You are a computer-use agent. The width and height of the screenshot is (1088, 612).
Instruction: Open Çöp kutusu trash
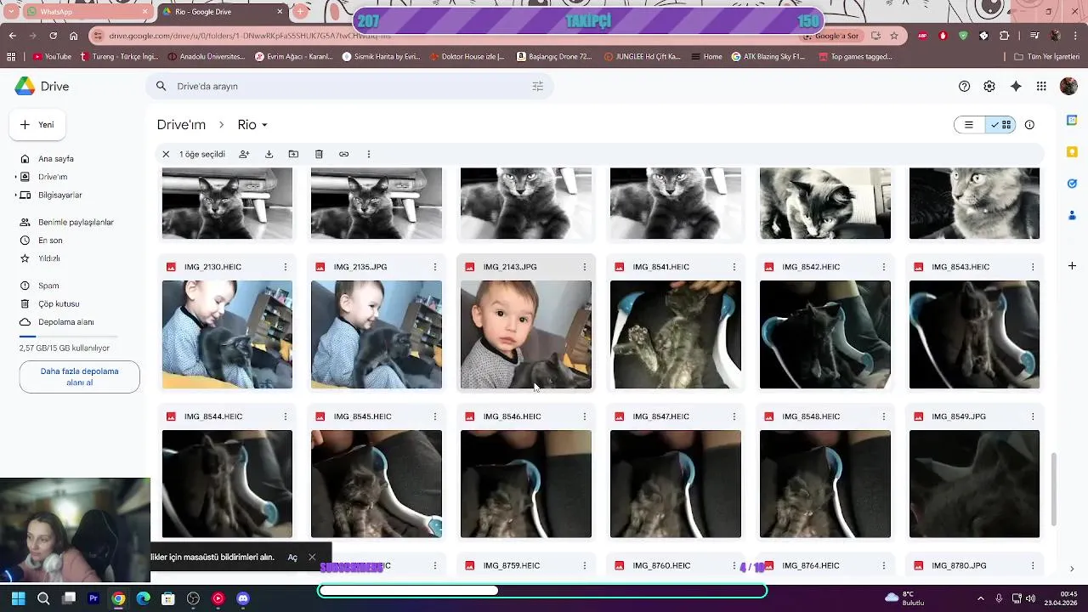click(59, 303)
